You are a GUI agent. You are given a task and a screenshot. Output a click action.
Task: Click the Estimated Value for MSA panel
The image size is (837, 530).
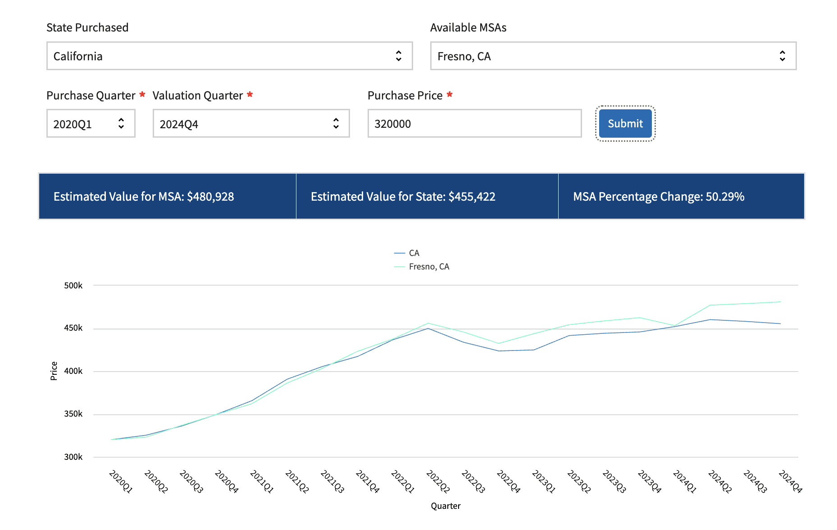pos(168,197)
